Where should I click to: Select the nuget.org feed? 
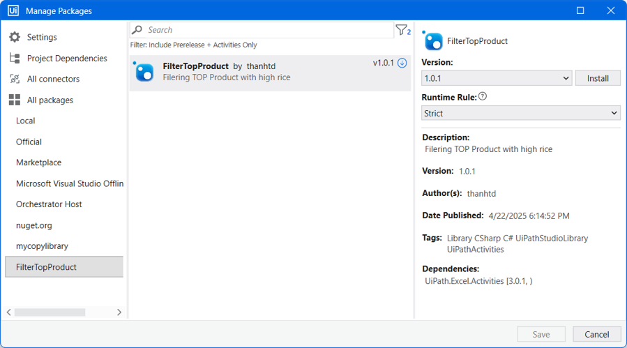click(34, 225)
